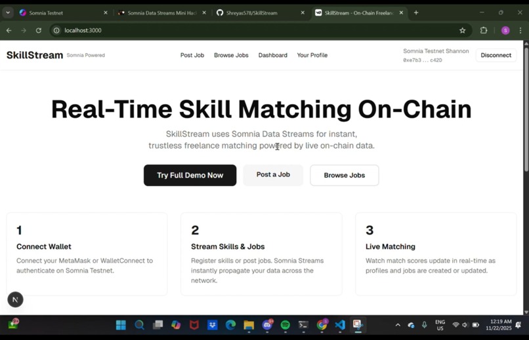This screenshot has width=529, height=340.
Task: Open Visual Studio Code from the taskbar
Action: tap(340, 325)
